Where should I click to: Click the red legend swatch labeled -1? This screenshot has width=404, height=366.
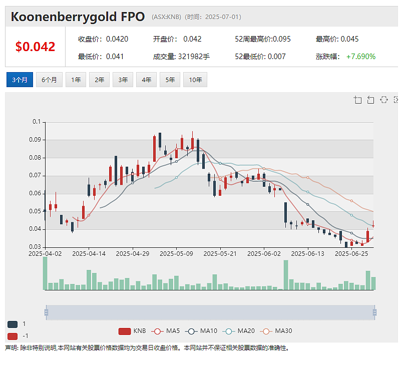click(x=13, y=336)
